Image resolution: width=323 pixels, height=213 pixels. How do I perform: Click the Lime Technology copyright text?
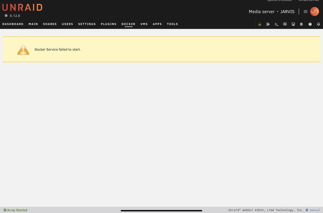pyautogui.click(x=266, y=210)
